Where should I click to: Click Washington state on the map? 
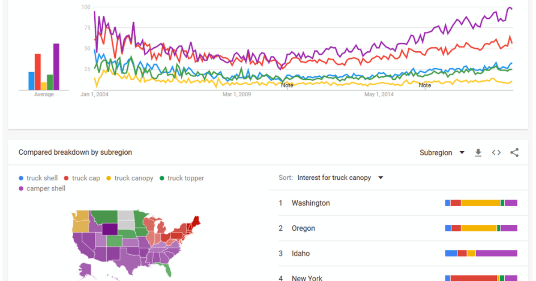(x=80, y=219)
